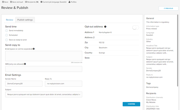180x110 pixels.
Task: Click the Save and quit toolbar item
Action: tap(16, 2)
